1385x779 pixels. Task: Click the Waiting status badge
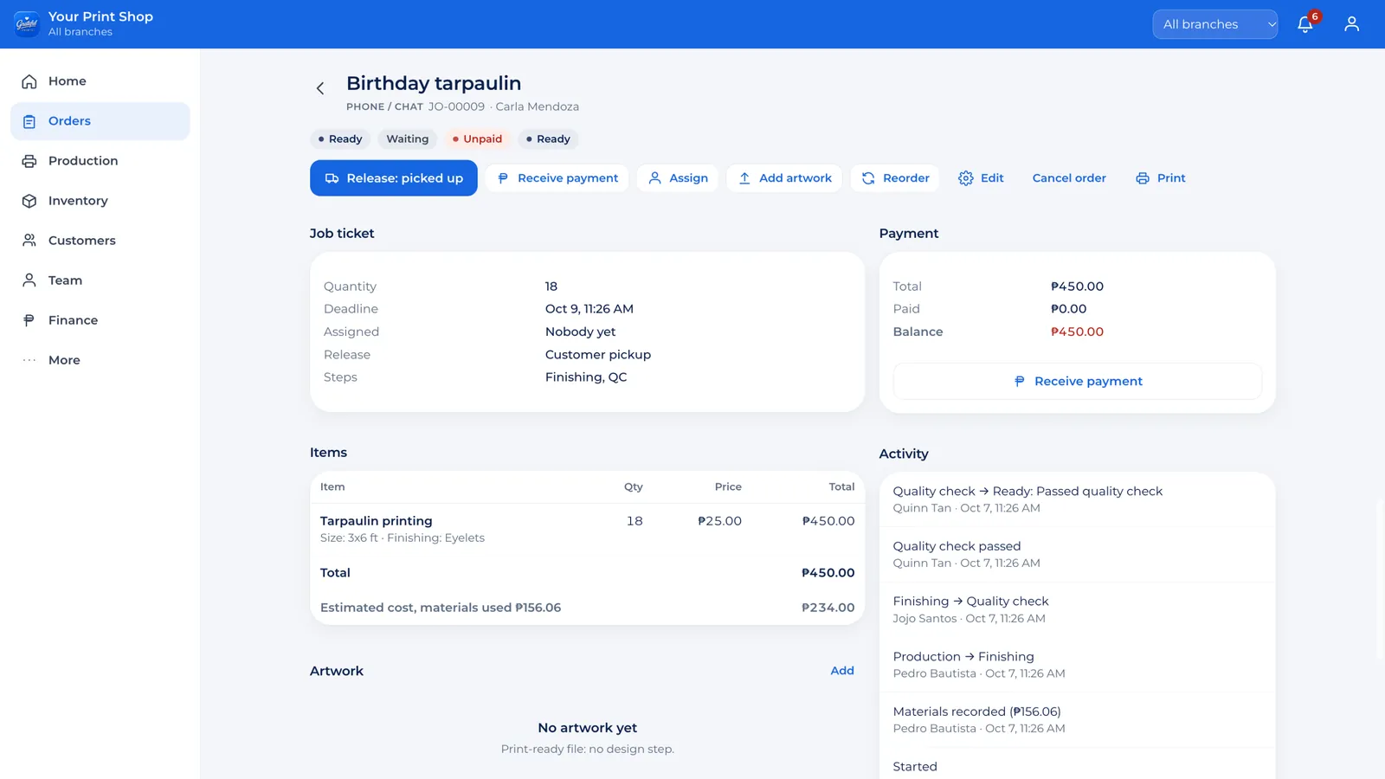407,139
